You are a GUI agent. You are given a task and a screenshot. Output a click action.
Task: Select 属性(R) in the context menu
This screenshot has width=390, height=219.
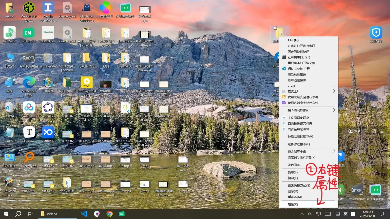tap(293, 204)
